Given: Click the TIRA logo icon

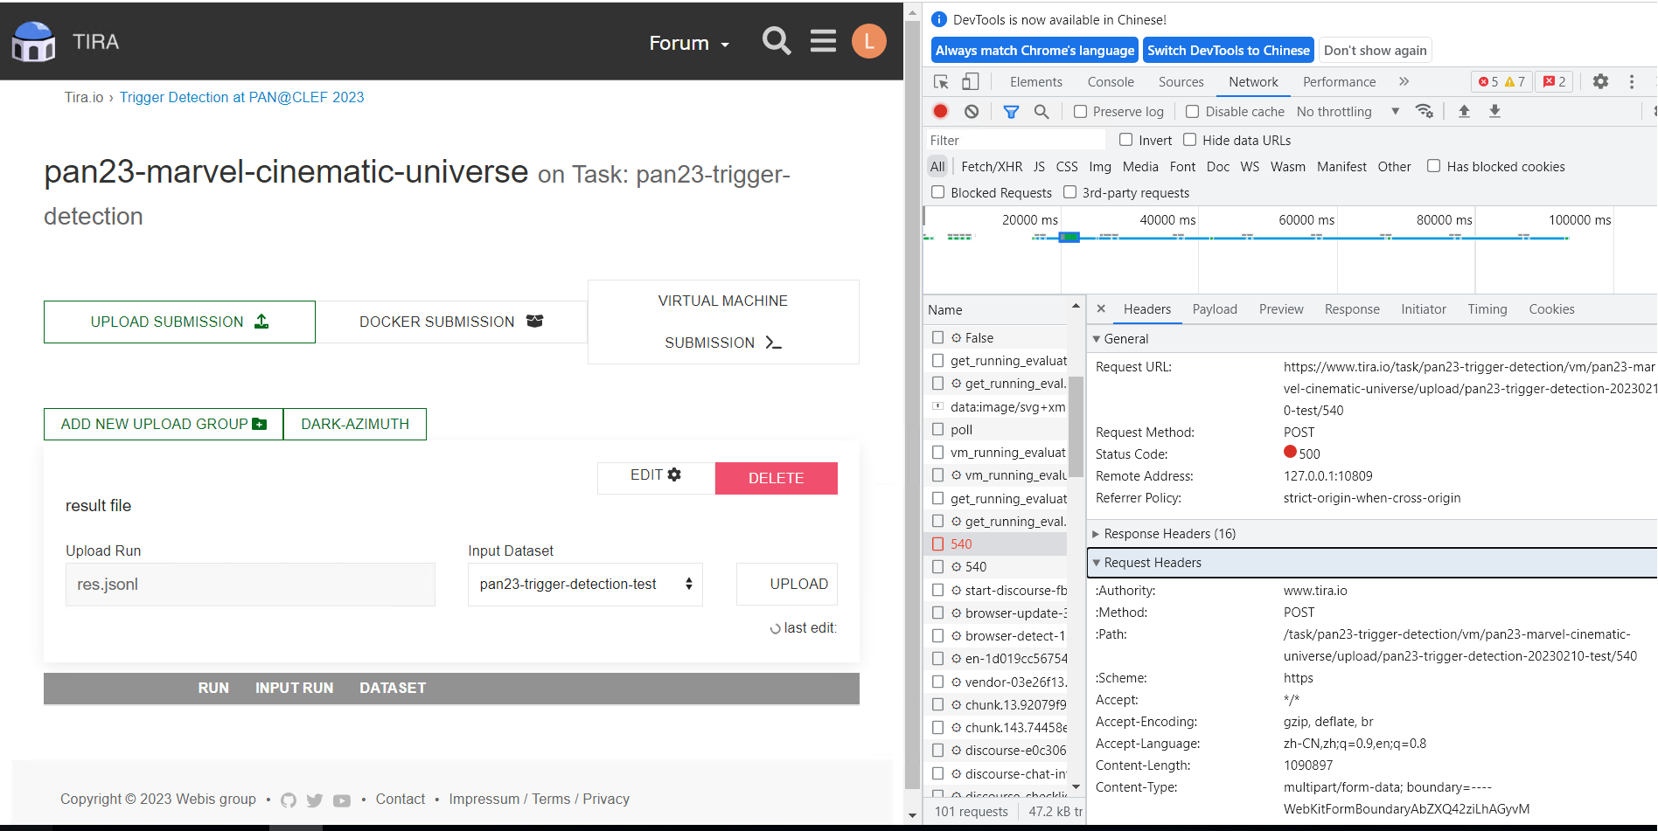Looking at the screenshot, I should 33,41.
